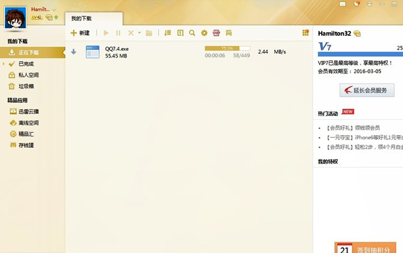
Task: Click the LV42 level badge
Action: tap(37, 18)
